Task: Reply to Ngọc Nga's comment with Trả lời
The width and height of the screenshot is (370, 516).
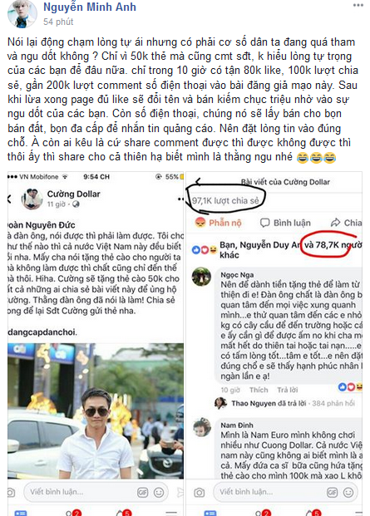Action: [288, 390]
